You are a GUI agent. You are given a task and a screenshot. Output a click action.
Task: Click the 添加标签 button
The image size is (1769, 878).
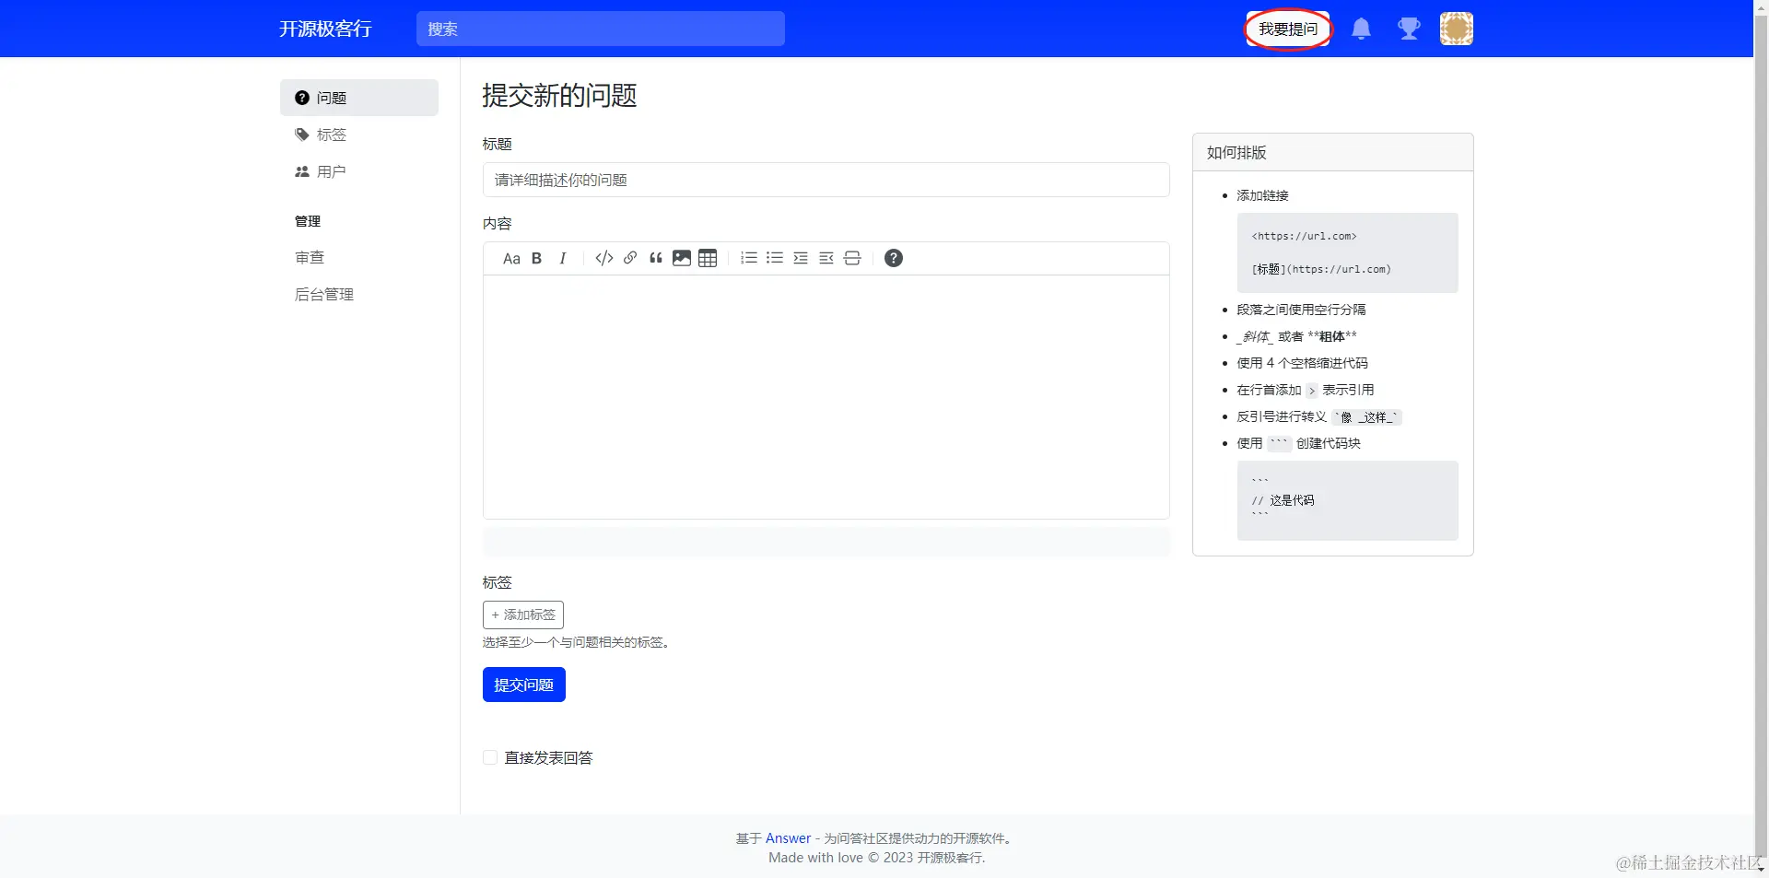click(523, 615)
